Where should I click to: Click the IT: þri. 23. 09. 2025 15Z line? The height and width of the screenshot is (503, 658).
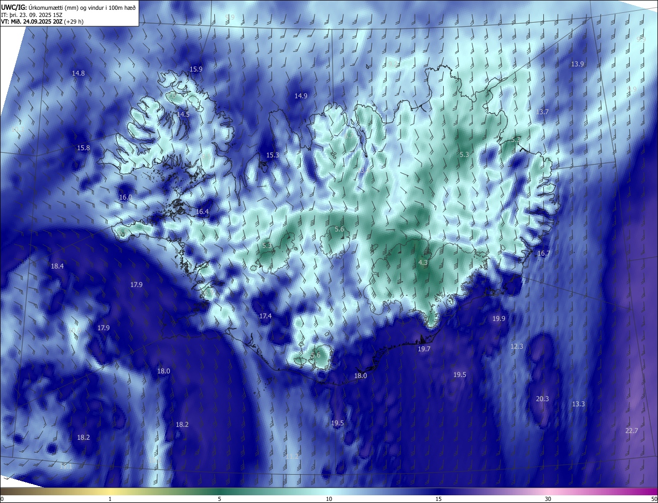(32, 15)
